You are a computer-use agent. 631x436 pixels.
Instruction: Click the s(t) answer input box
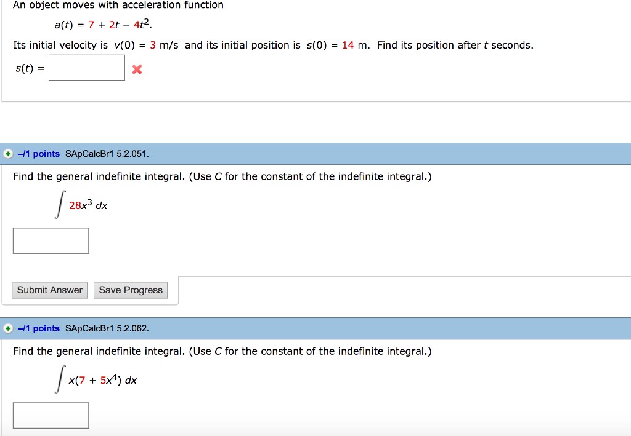87,68
